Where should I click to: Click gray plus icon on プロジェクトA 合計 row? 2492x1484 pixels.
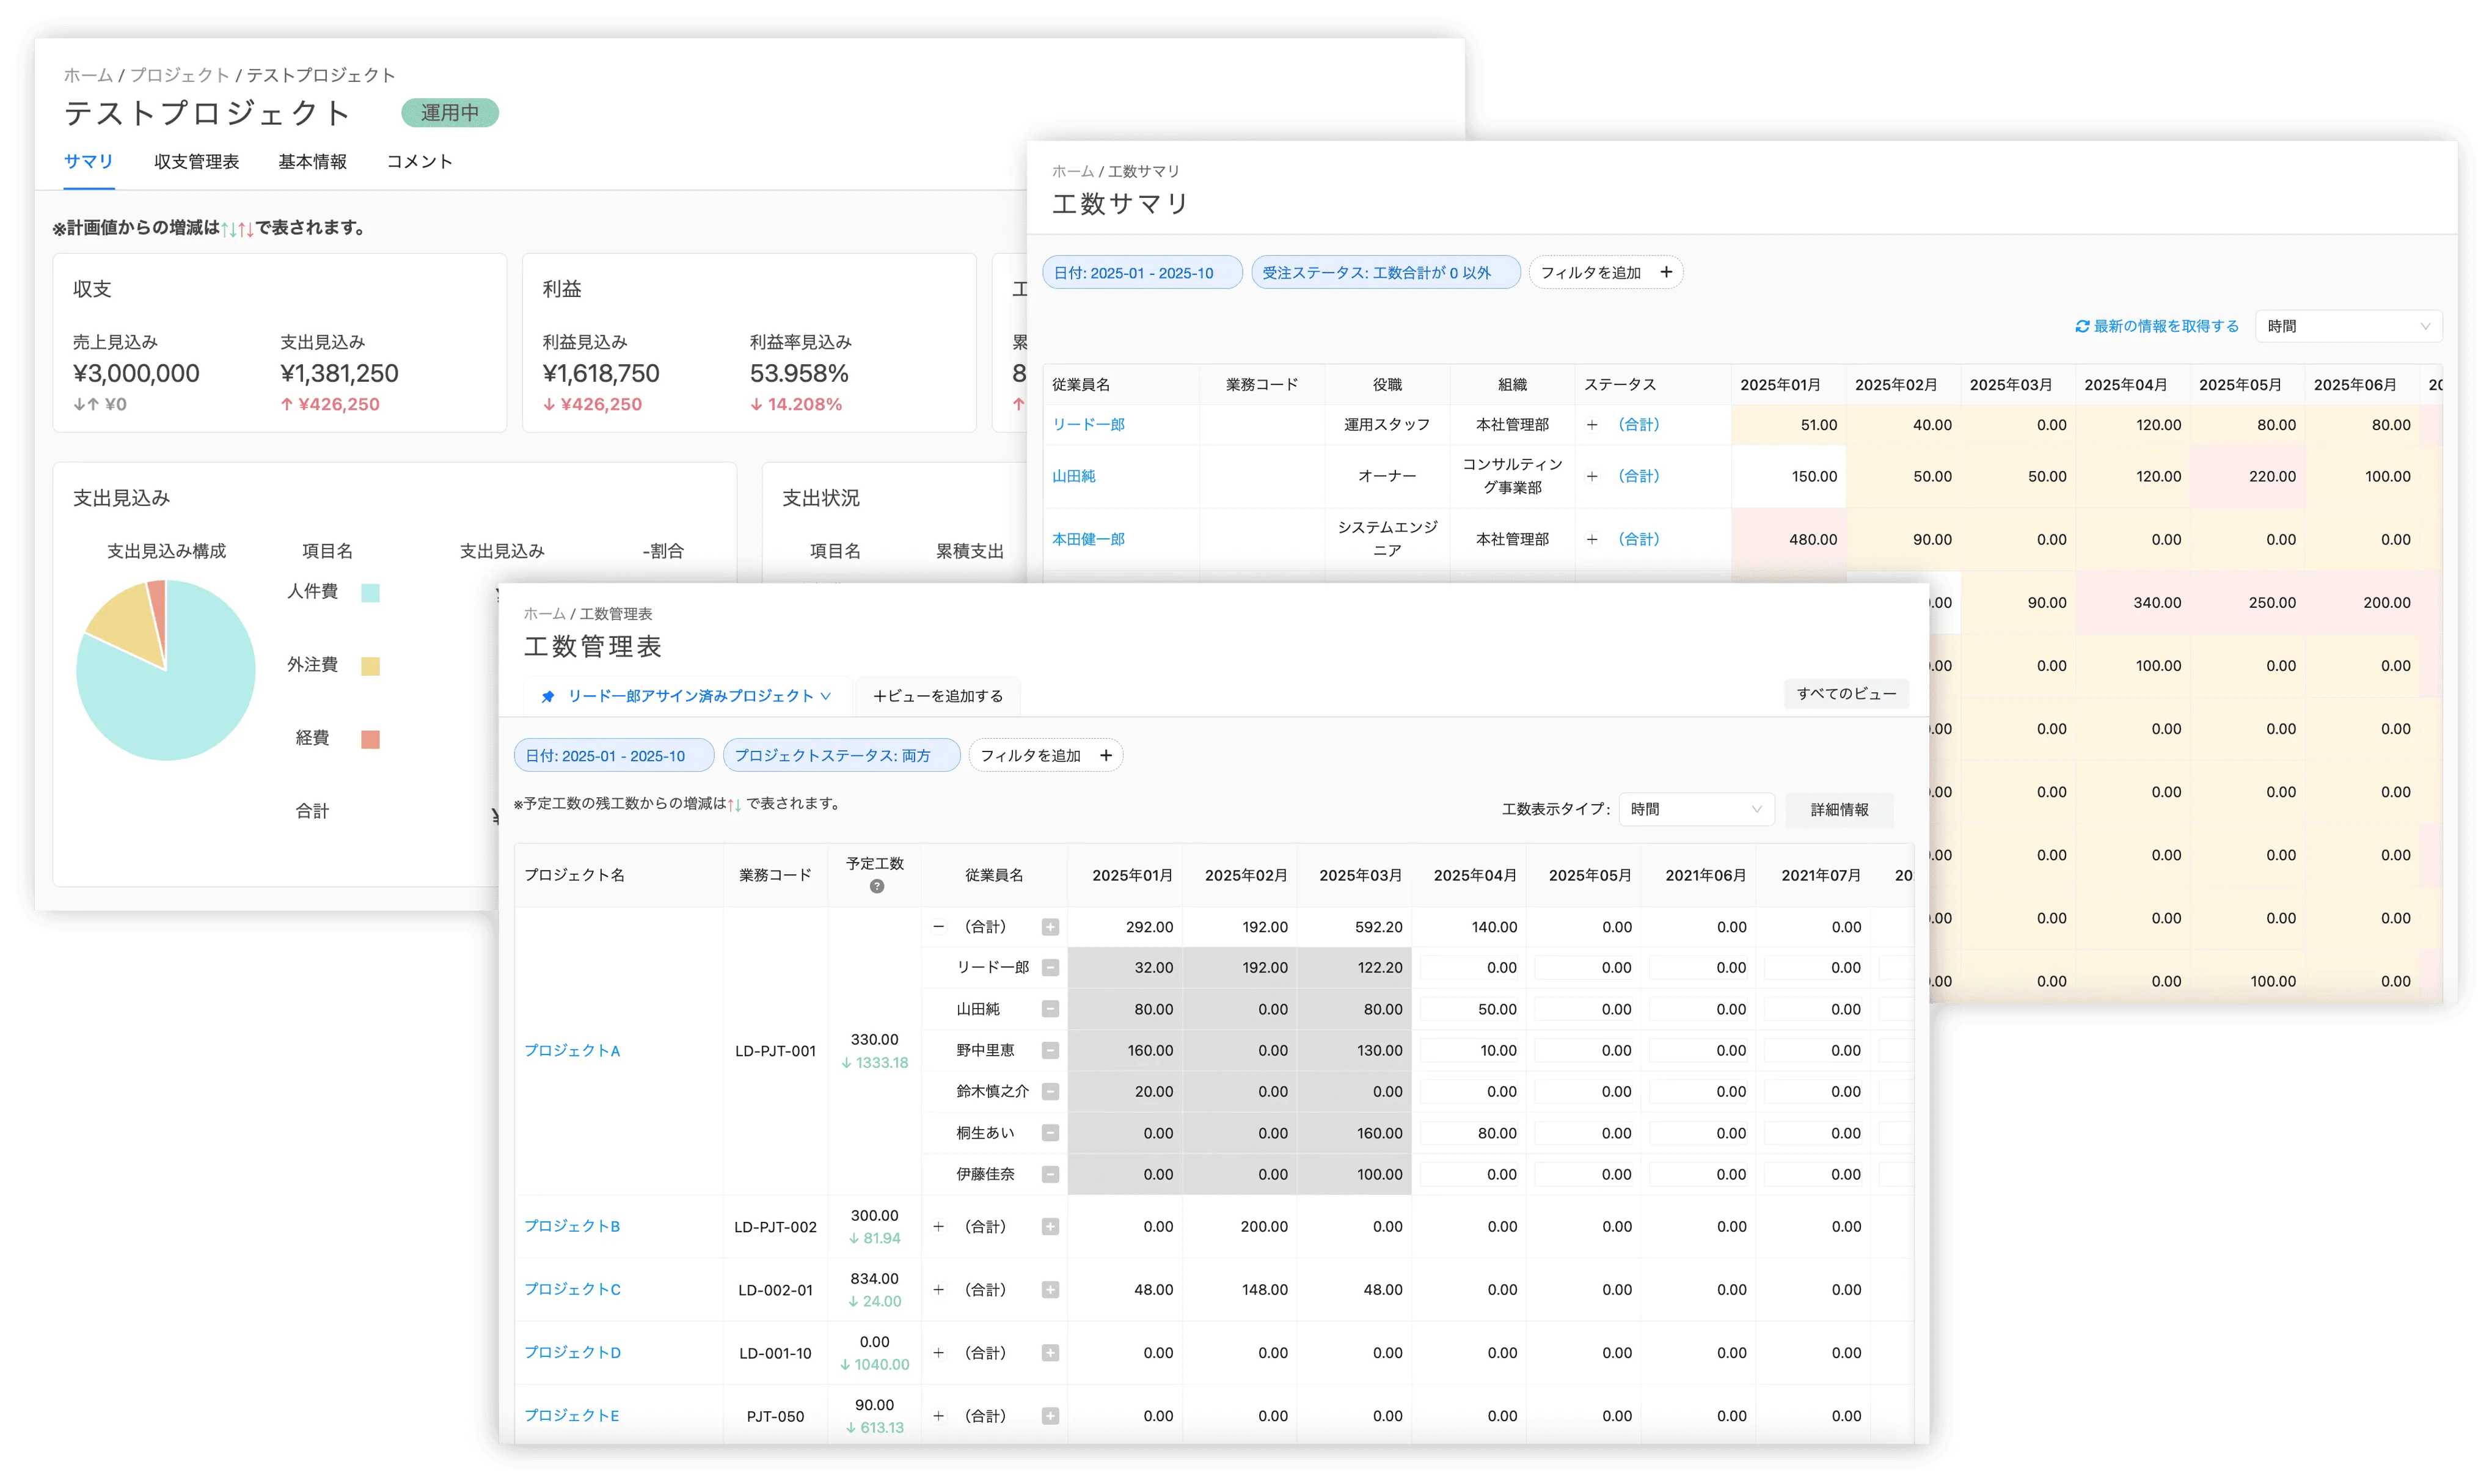[1050, 927]
